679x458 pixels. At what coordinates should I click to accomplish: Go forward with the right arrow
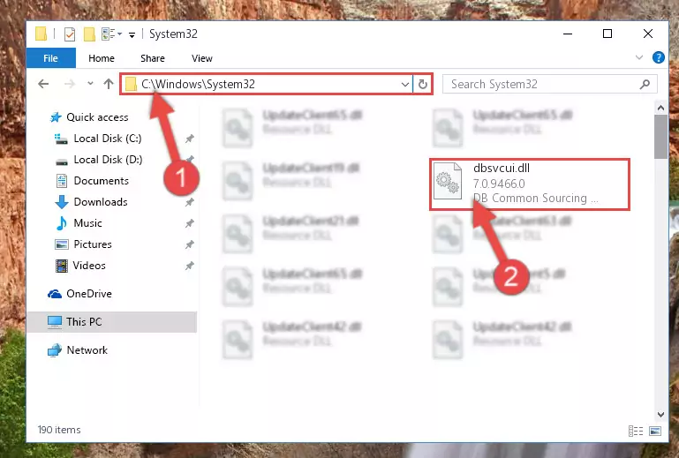(x=69, y=84)
